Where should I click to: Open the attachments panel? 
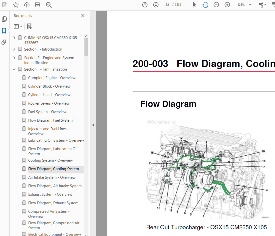click(4, 42)
